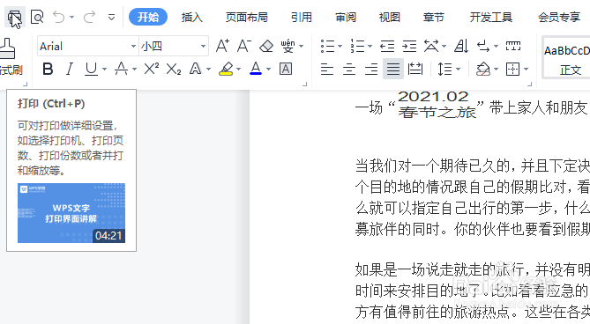Toggle strikethrough formatting
Image resolution: width=590 pixels, height=324 pixels.
pos(121,69)
